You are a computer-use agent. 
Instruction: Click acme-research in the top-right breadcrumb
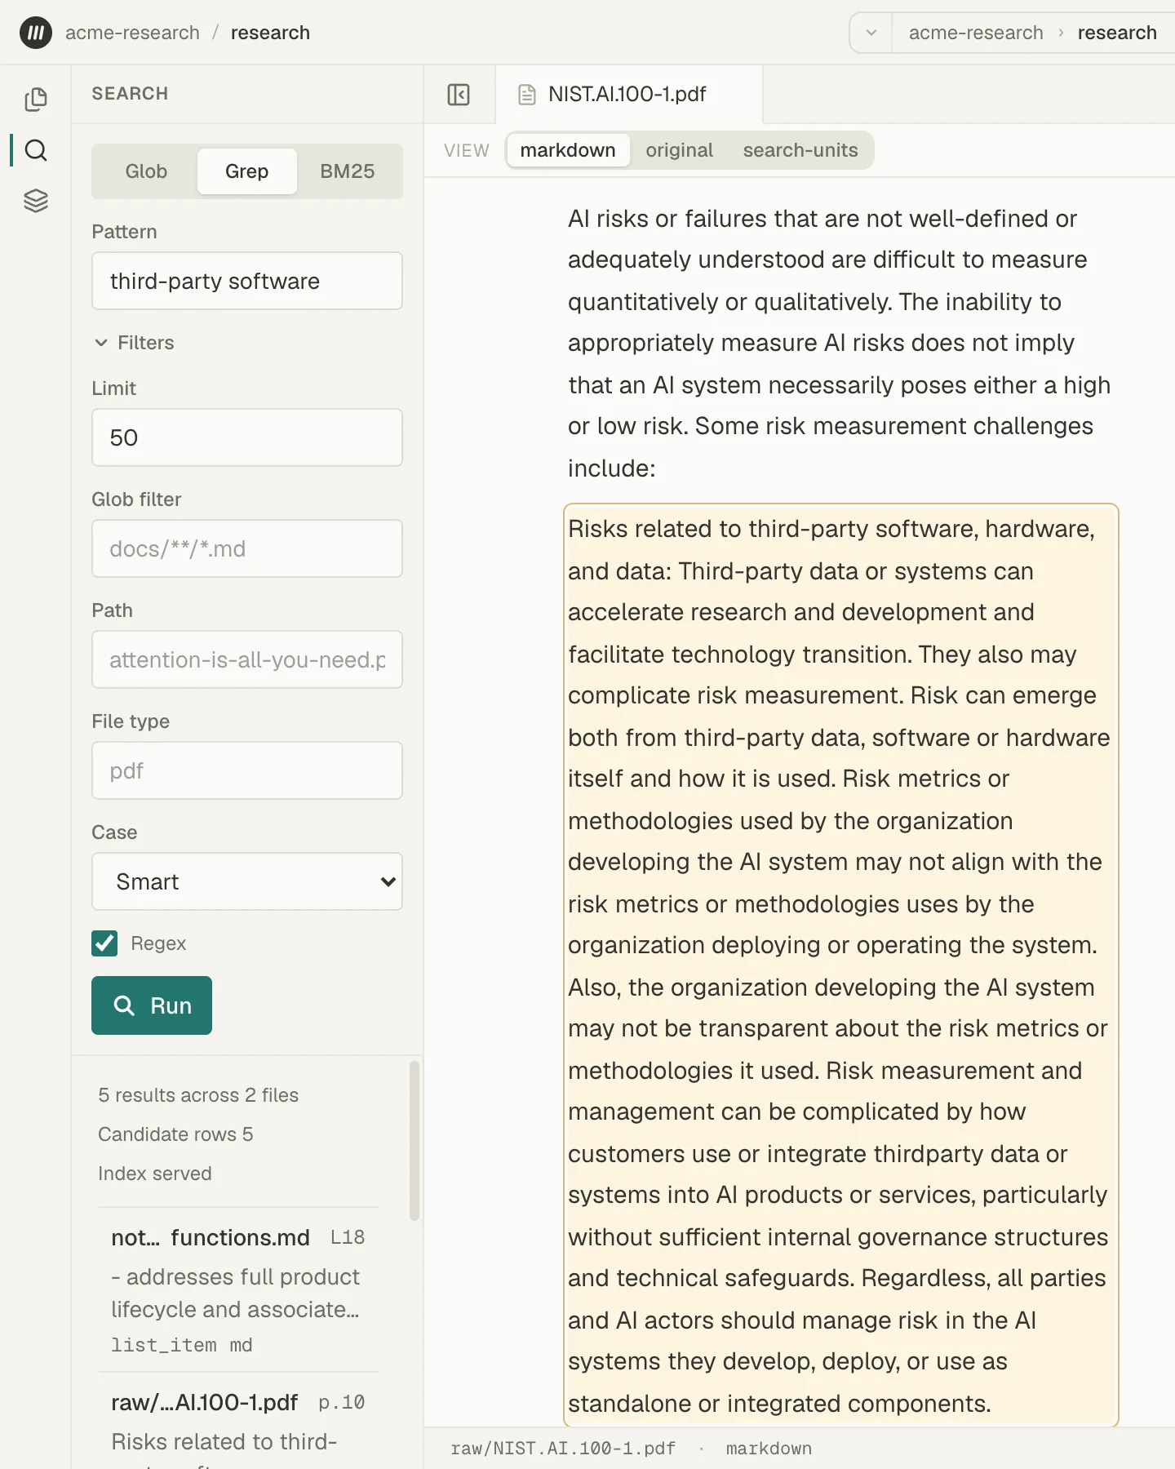pyautogui.click(x=976, y=33)
